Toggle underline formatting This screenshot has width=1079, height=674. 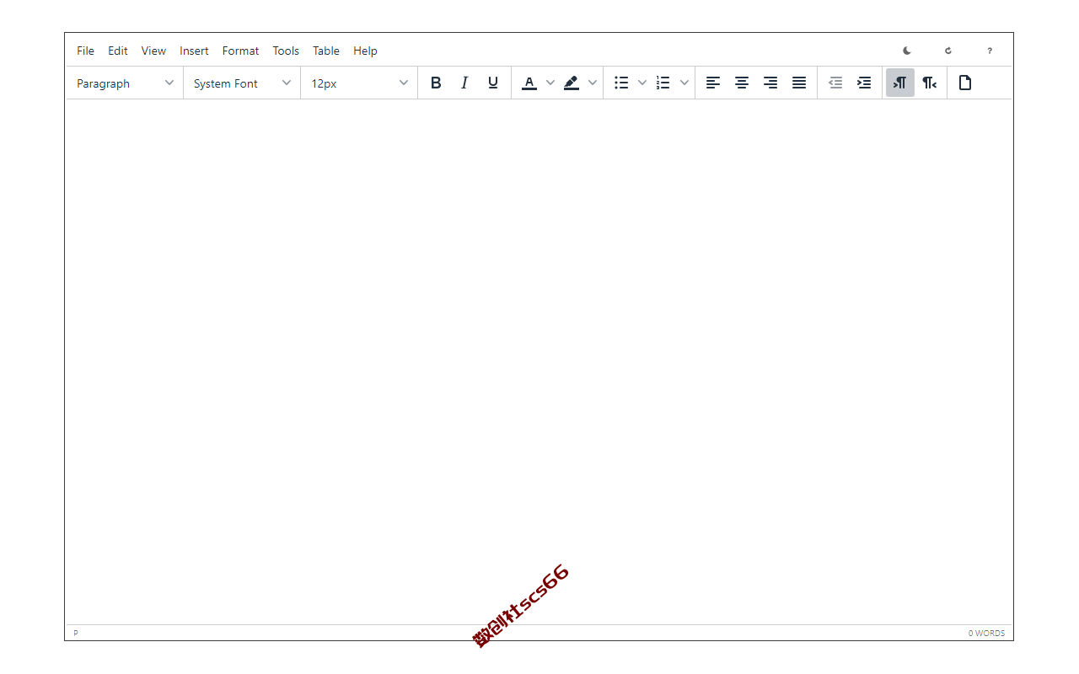[493, 83]
